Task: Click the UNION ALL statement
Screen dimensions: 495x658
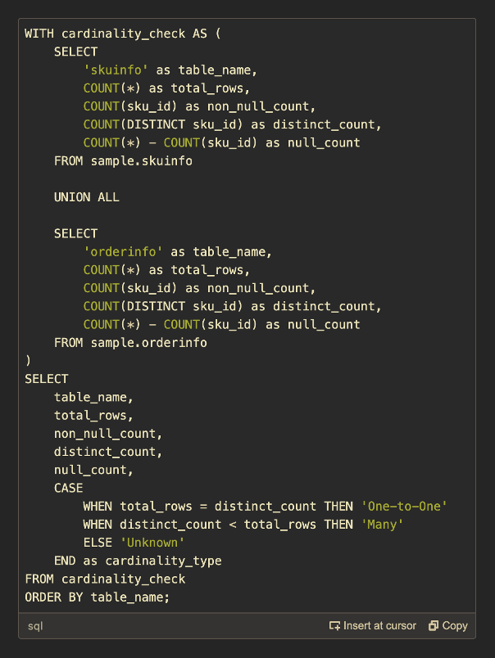Action: click(86, 196)
